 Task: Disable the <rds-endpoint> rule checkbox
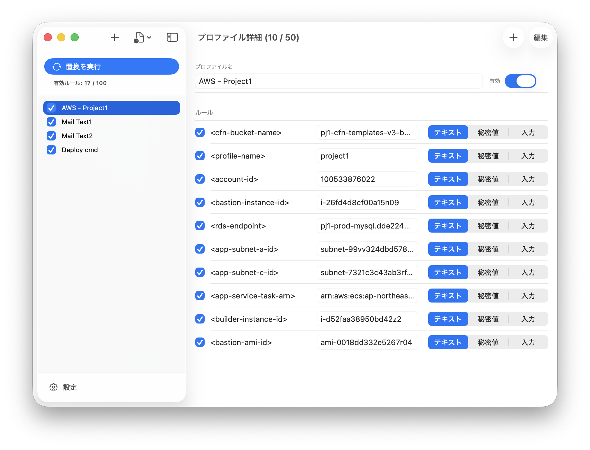pyautogui.click(x=200, y=226)
